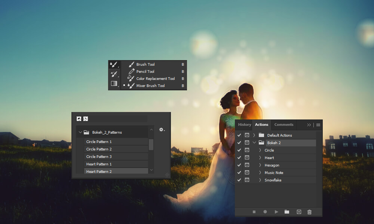Create a new action set with folder button
374x224 pixels.
[x=287, y=212]
